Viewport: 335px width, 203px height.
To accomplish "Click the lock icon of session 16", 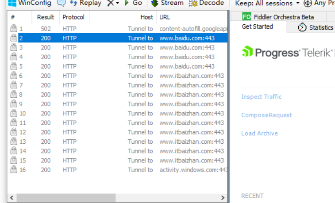I will click(14, 169).
